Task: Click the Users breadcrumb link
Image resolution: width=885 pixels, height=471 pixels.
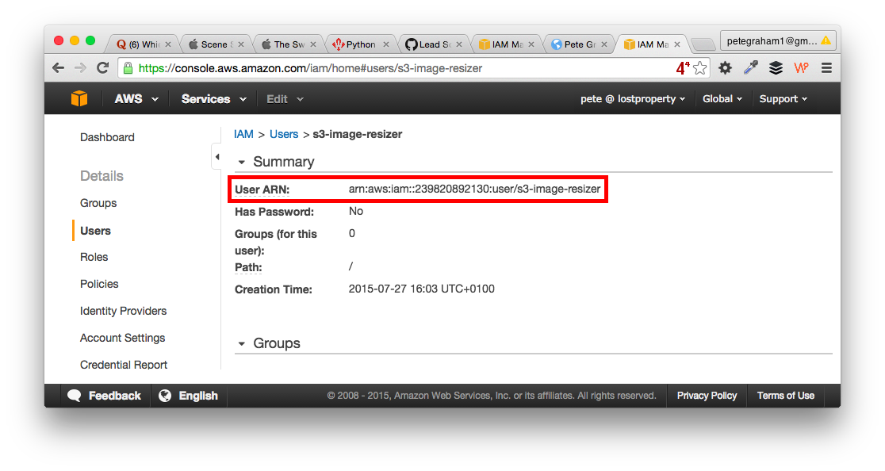Action: tap(284, 134)
